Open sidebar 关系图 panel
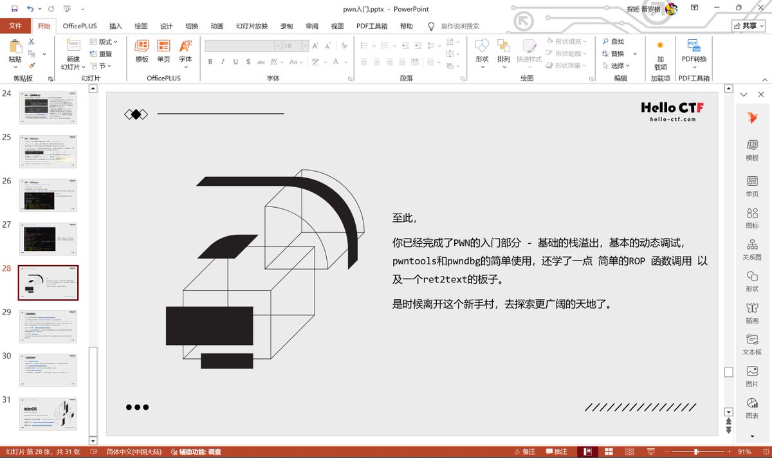The height and width of the screenshot is (458, 772). coord(752,250)
